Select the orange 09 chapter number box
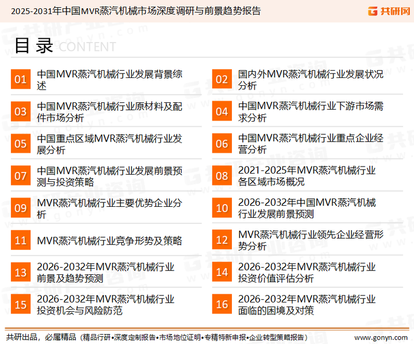414x344 pixels. [x=20, y=208]
